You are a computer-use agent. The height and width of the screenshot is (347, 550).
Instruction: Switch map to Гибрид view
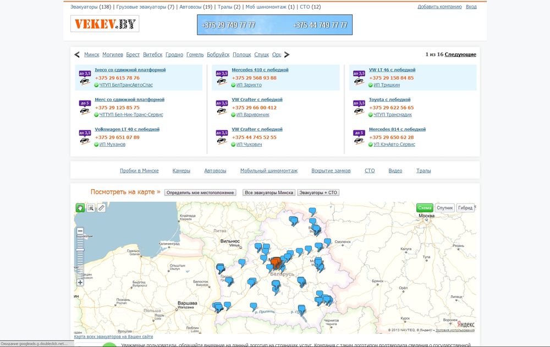tap(465, 208)
